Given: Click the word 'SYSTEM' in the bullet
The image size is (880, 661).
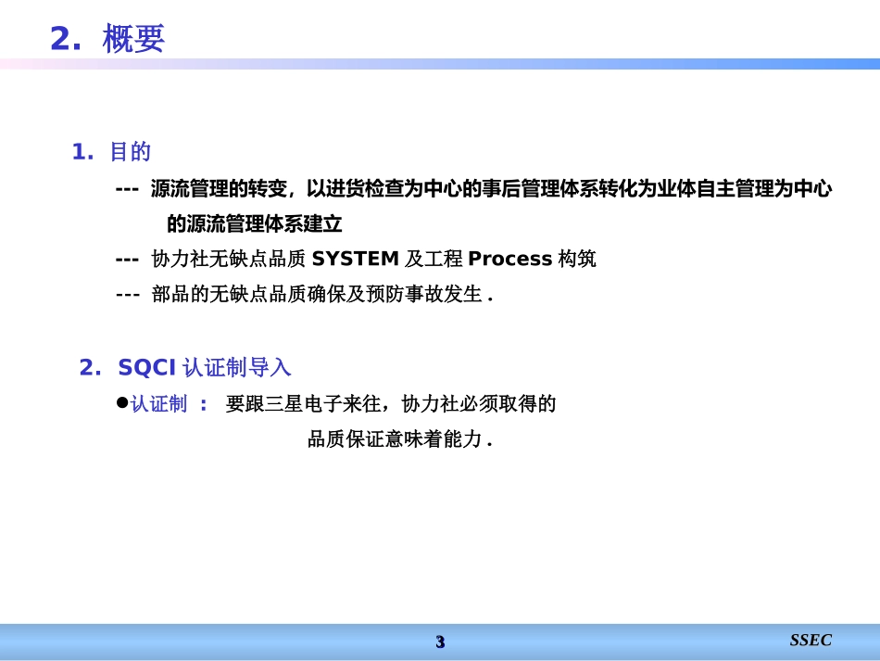Looking at the screenshot, I should (x=356, y=259).
